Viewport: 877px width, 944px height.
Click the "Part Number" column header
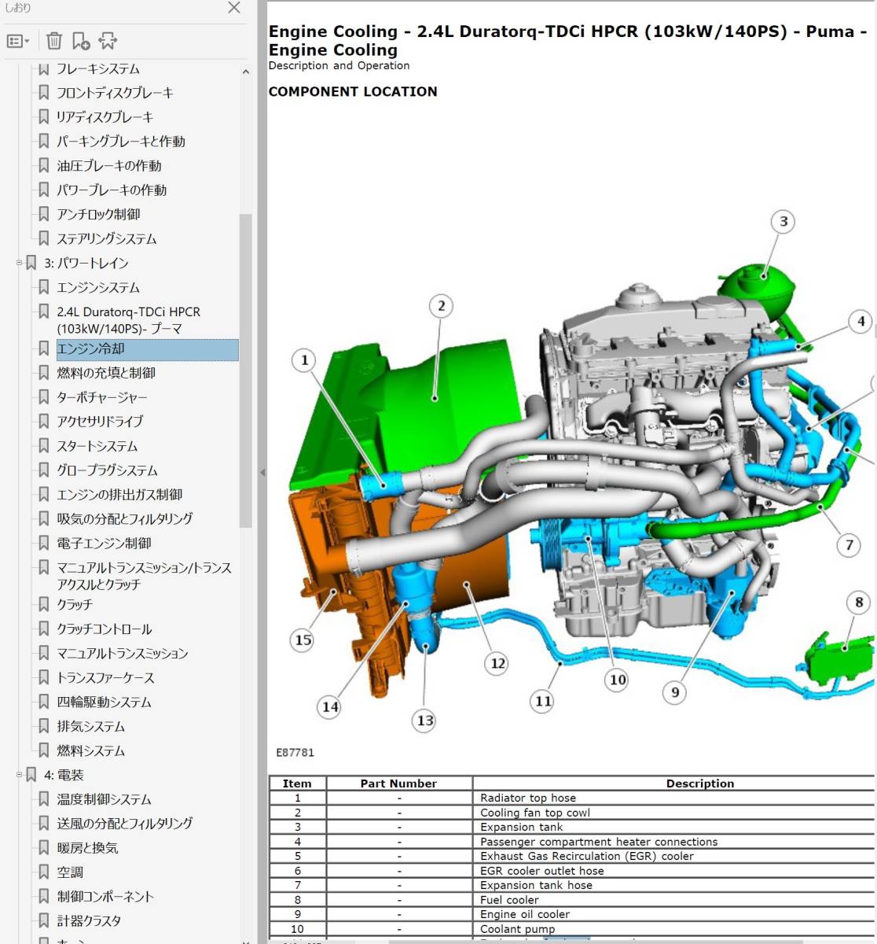[x=398, y=784]
